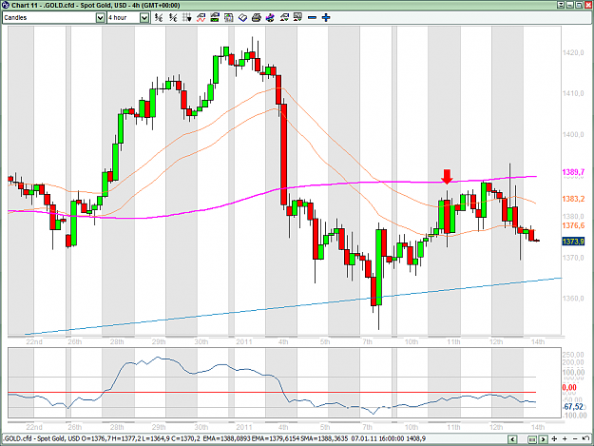Click the 22nd date label on the main chart axis
The image size is (594, 446).
34,341
